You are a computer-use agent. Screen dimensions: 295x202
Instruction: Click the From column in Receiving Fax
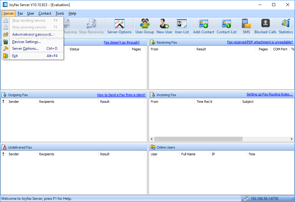(172, 49)
